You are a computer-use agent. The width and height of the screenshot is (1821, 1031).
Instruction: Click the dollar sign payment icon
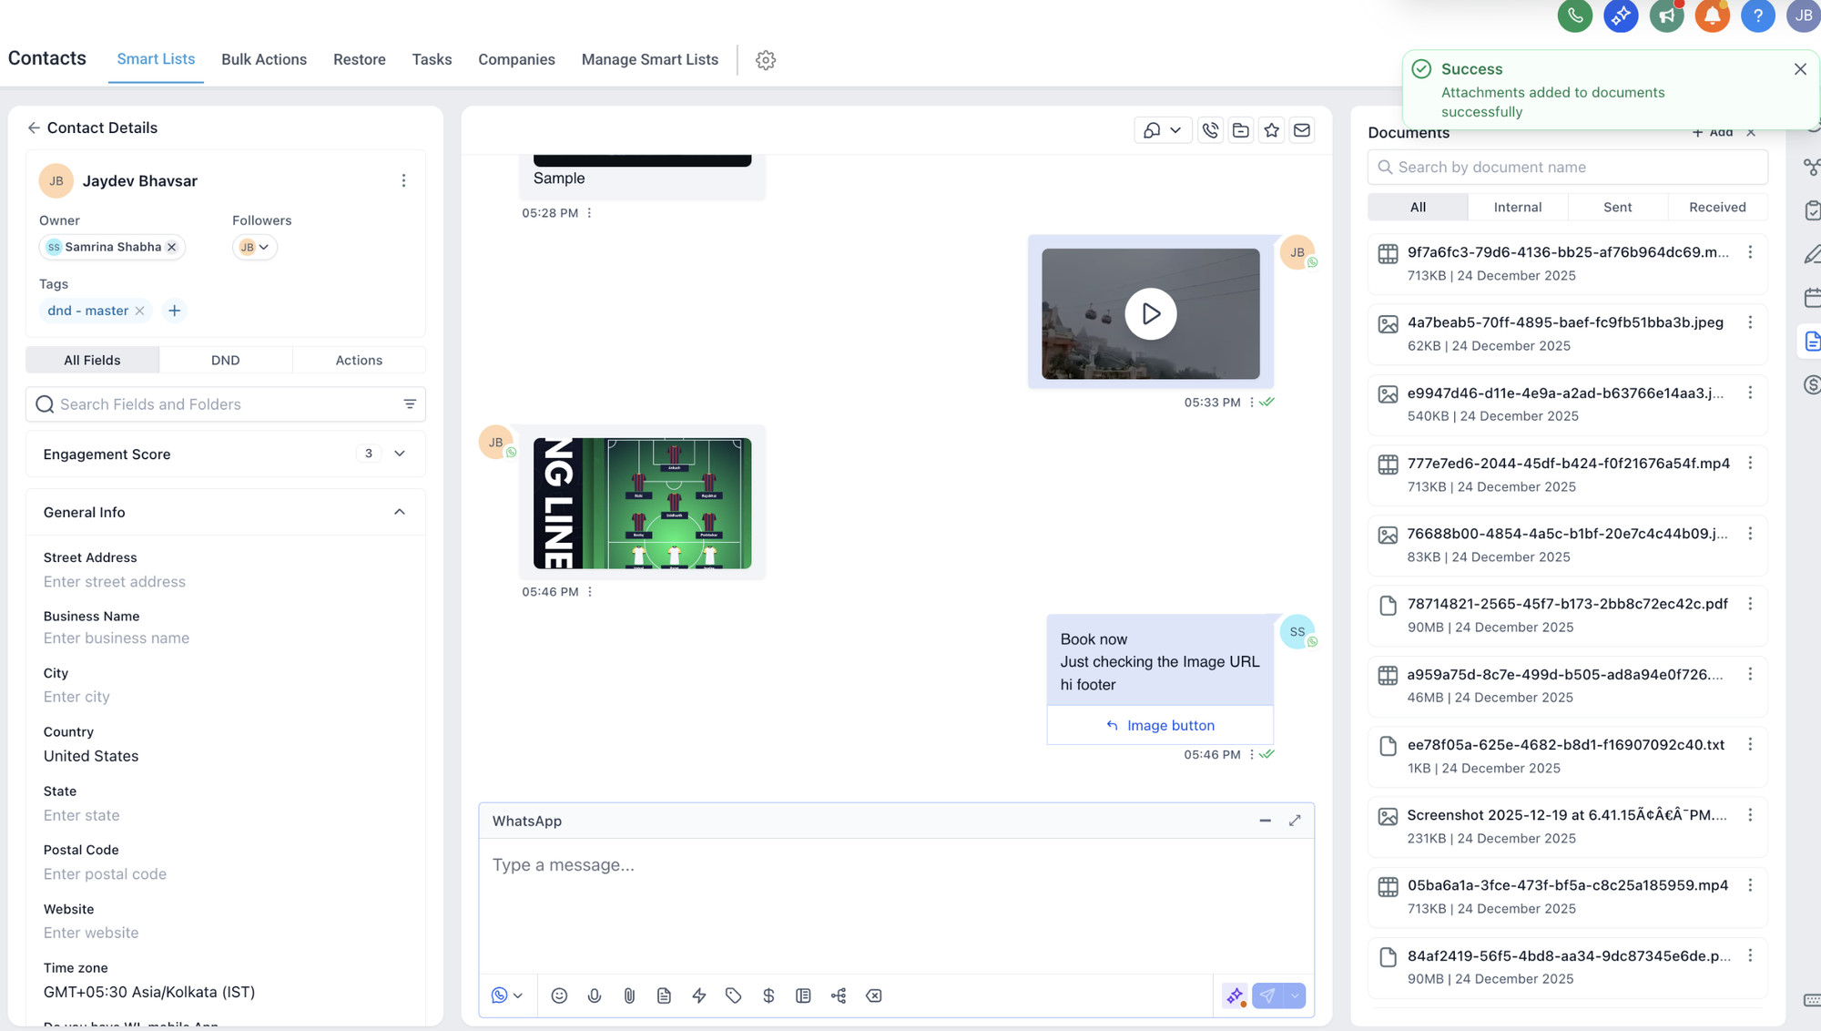pyautogui.click(x=768, y=995)
